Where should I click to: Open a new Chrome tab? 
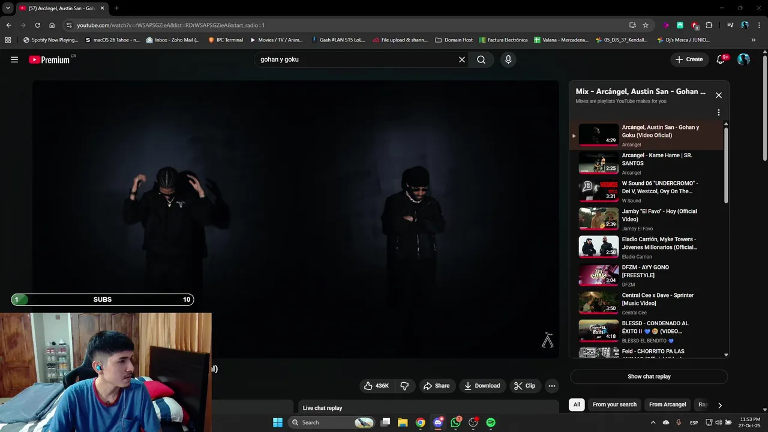[116, 8]
